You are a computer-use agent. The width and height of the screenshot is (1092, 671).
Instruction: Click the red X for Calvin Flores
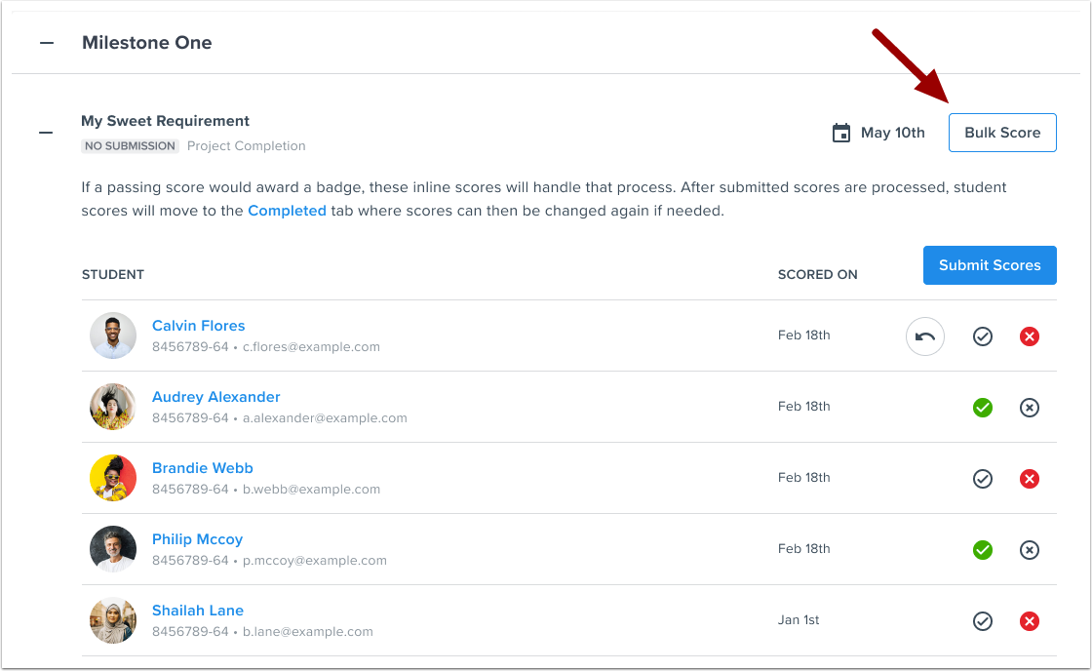pyautogui.click(x=1030, y=335)
